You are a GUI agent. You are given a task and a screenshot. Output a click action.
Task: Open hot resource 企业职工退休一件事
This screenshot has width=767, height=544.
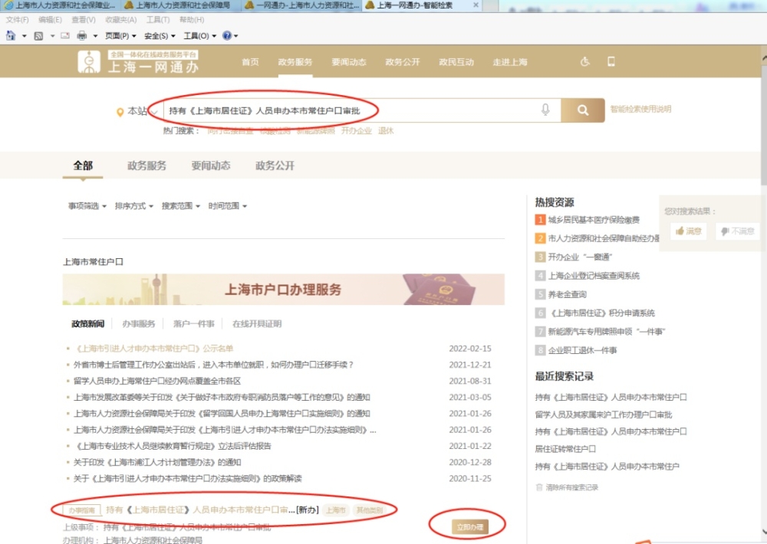click(582, 350)
